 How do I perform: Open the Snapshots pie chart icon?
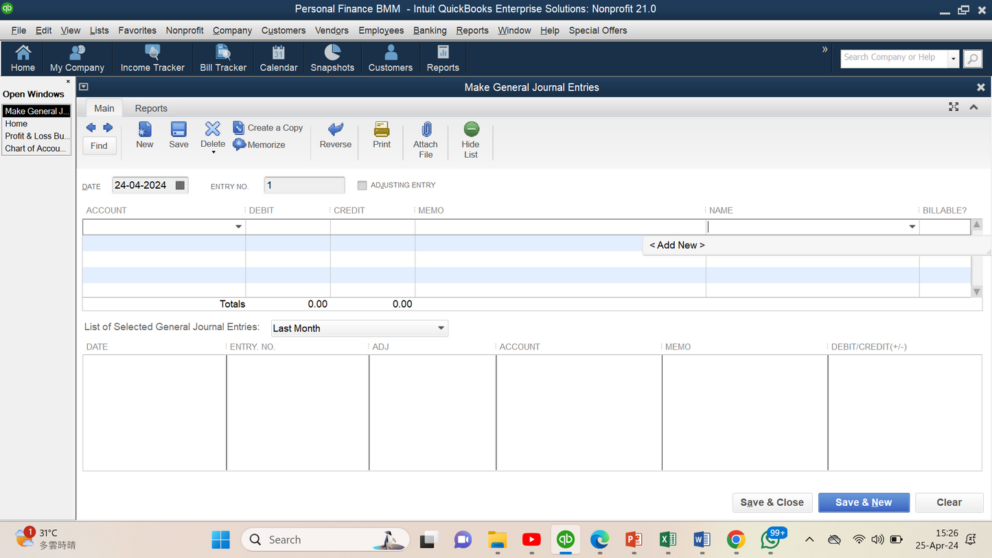tap(332, 54)
